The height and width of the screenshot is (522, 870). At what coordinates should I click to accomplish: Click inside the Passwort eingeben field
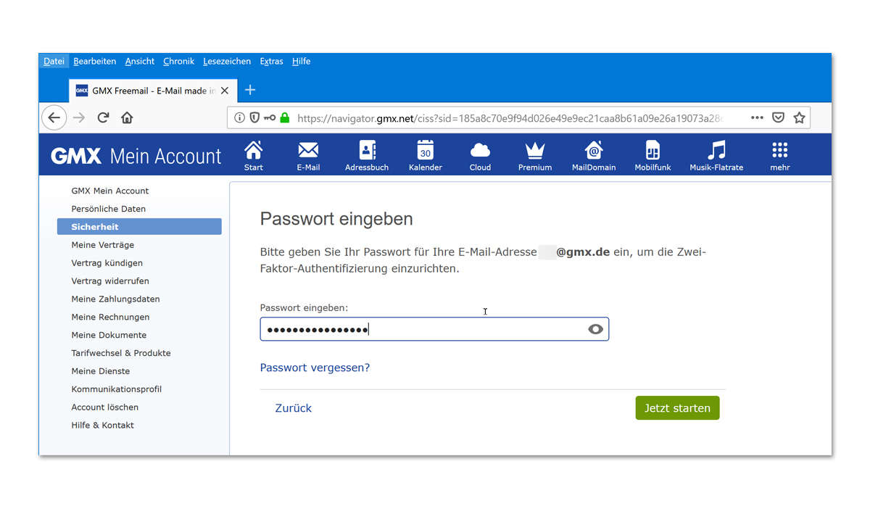pyautogui.click(x=434, y=329)
